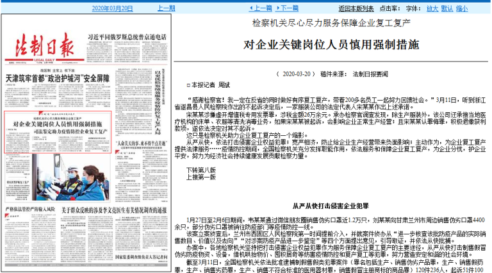Open article 国家监委调查组负责人答记者问

[141, 257]
